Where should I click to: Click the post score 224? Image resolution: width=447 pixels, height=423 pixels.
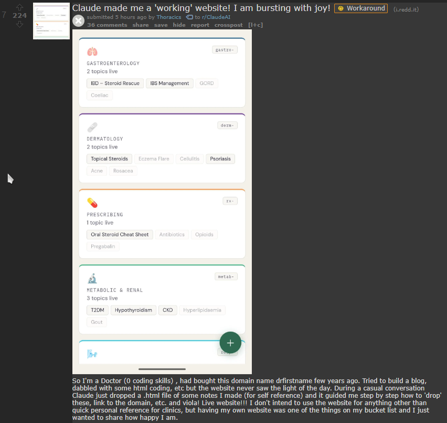19,15
